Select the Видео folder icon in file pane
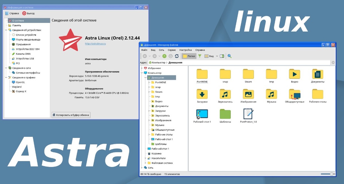This screenshot has width=344, height=184. click(x=294, y=74)
